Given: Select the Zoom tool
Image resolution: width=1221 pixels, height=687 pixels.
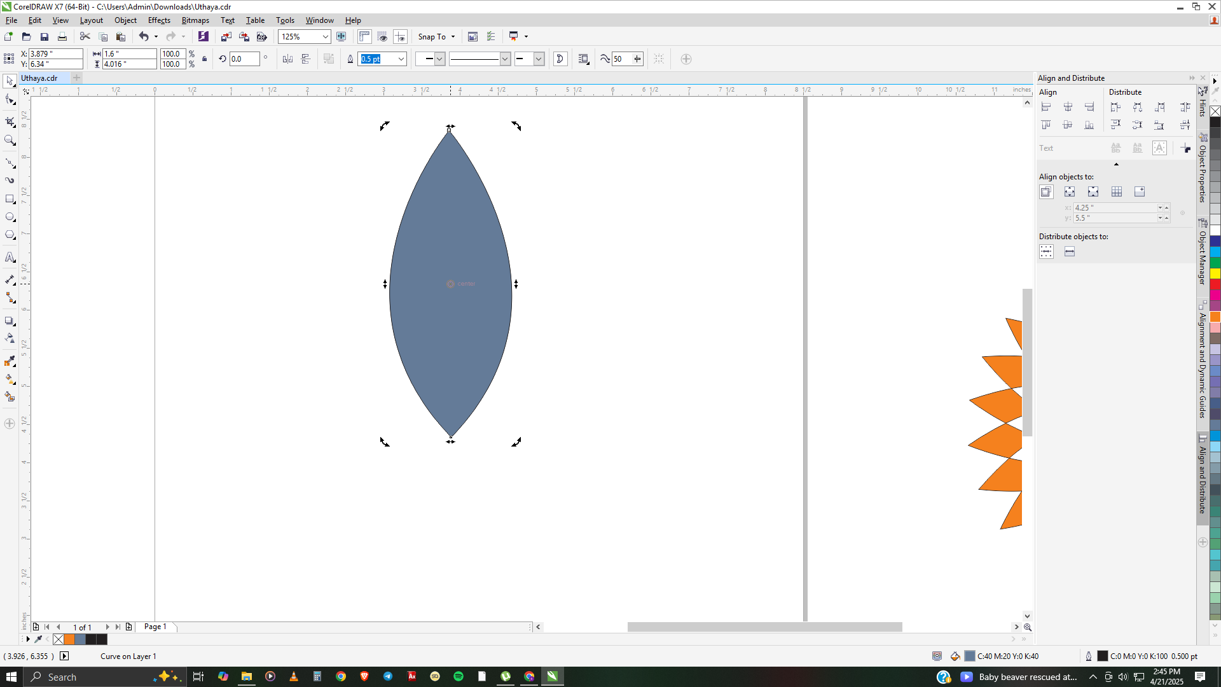Looking at the screenshot, I should click(10, 140).
